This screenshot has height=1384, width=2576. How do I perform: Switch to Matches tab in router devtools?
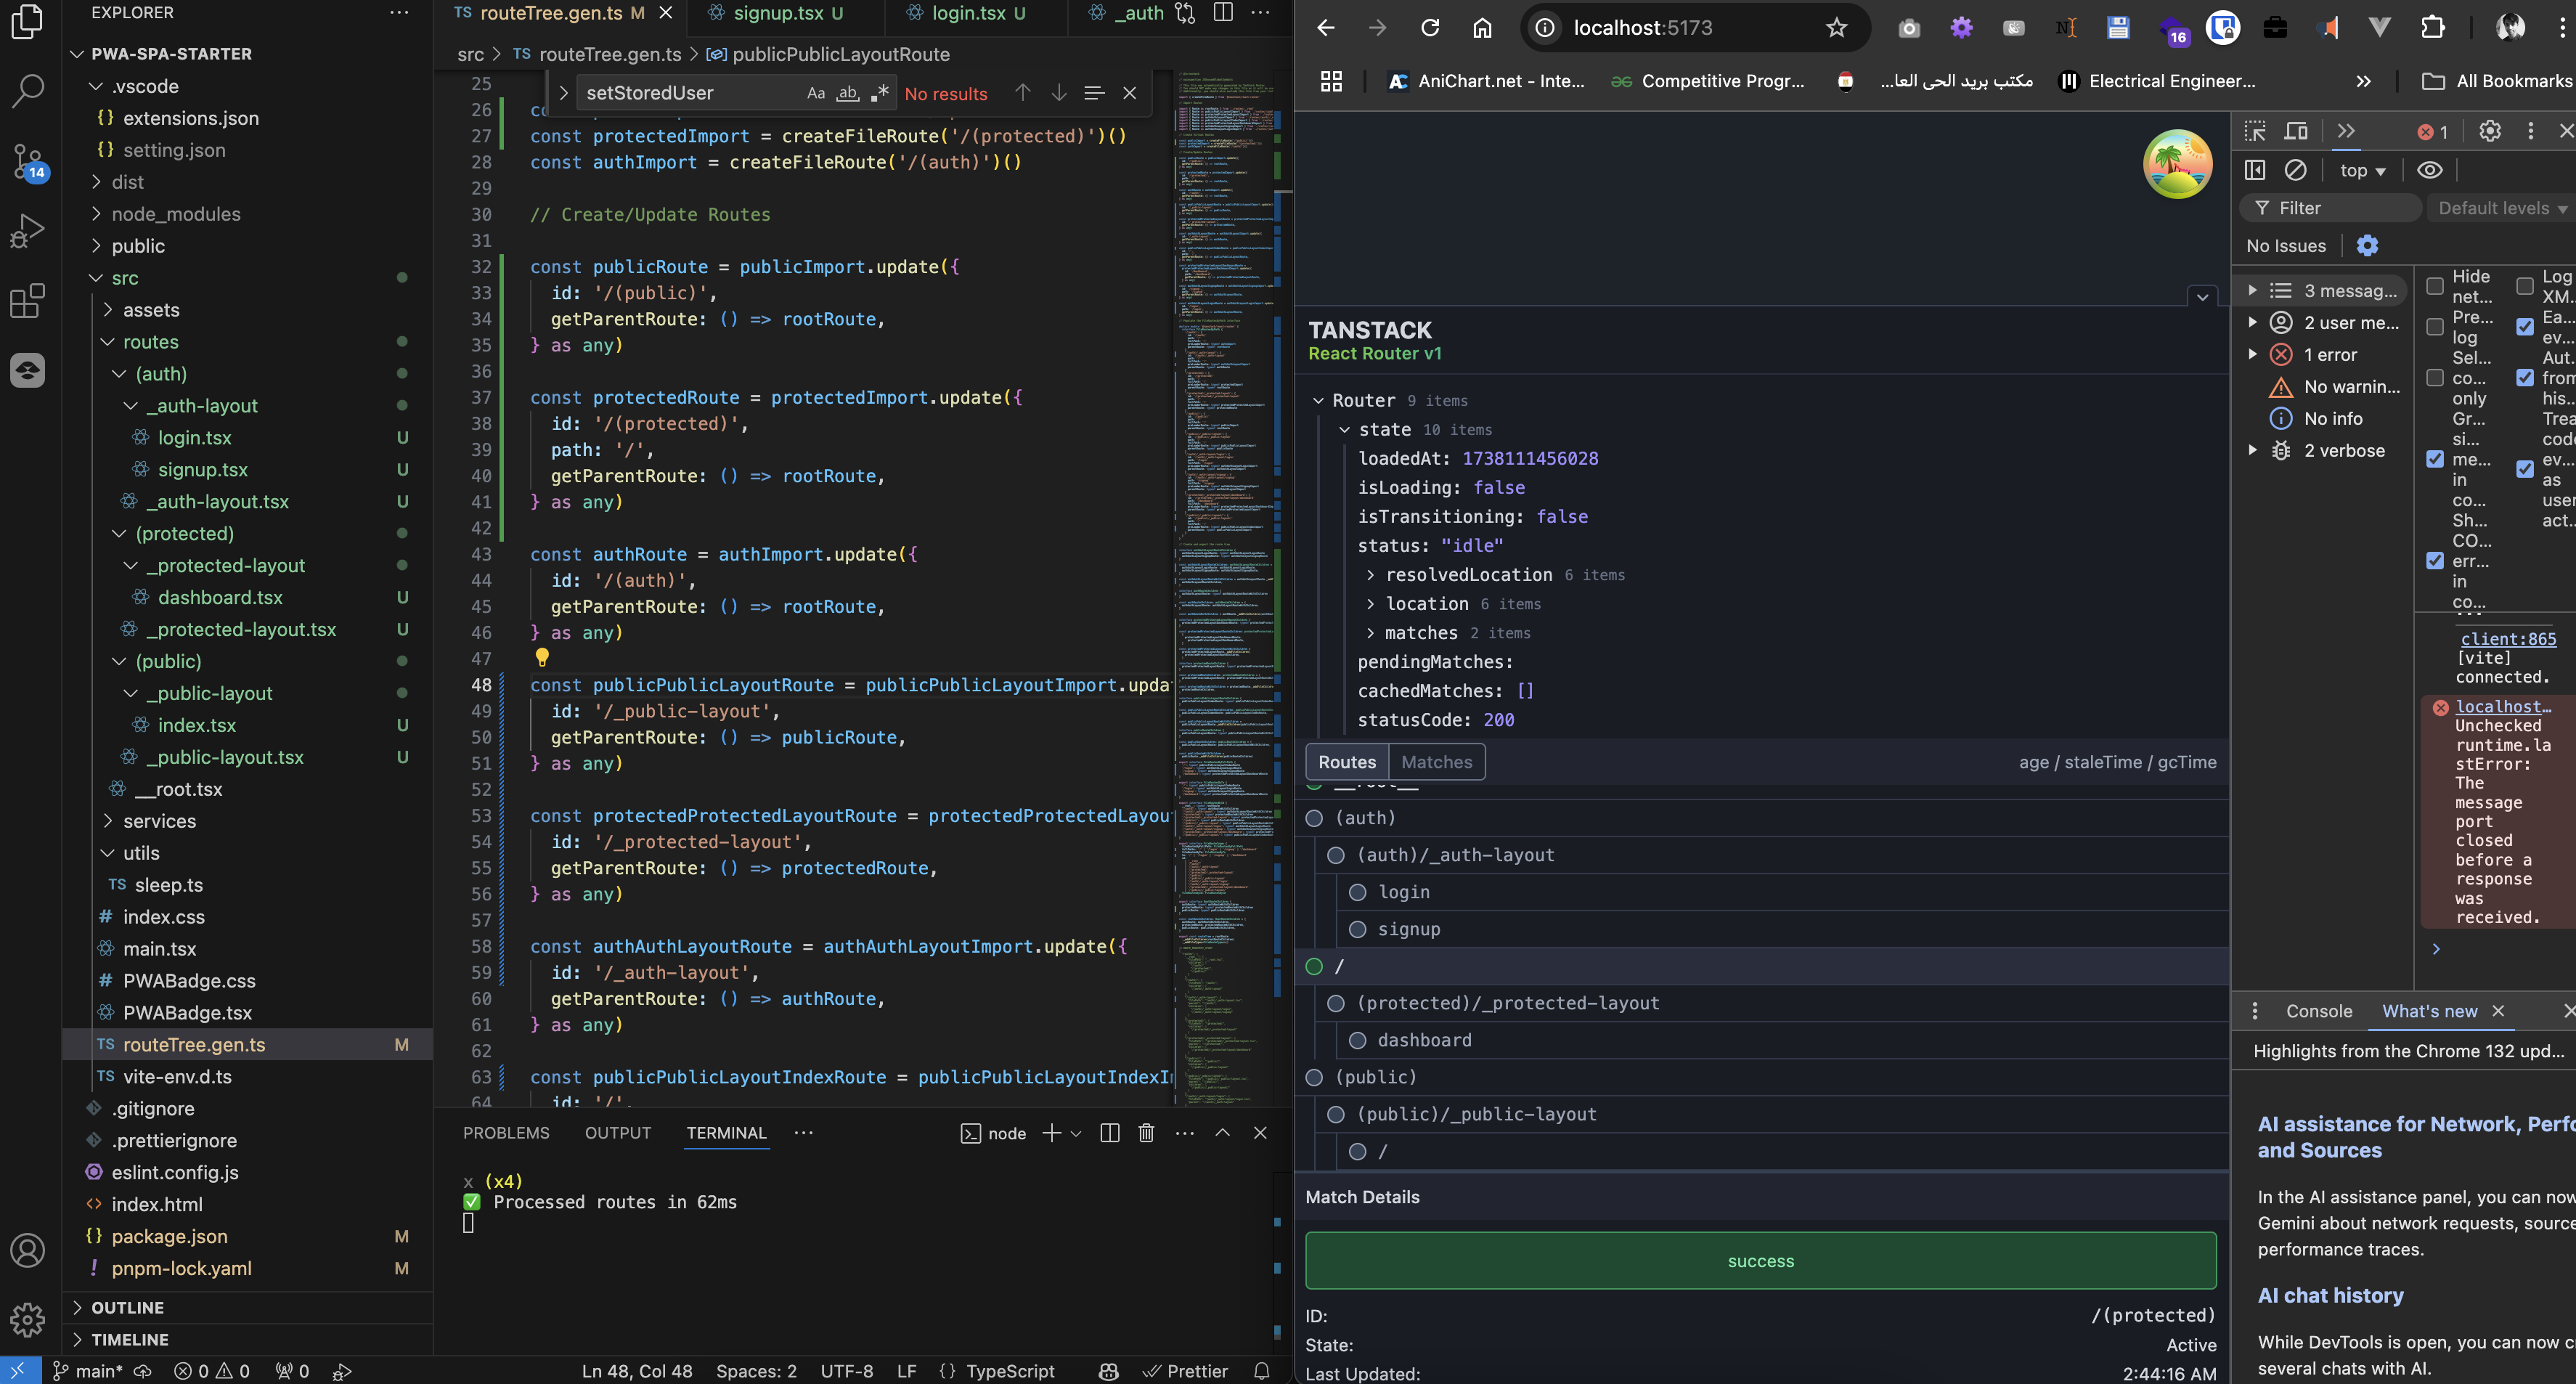1436,762
